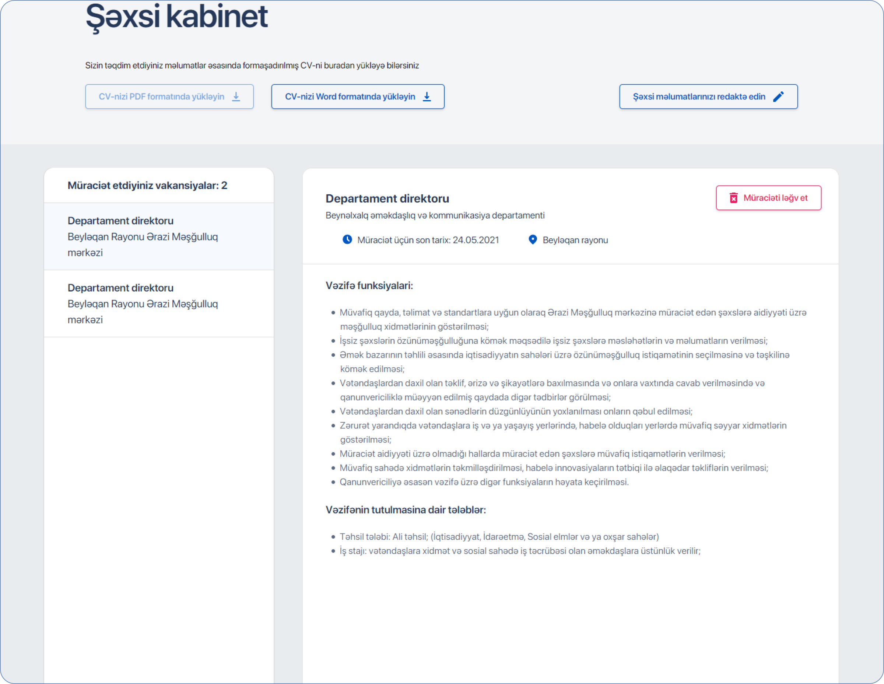Click the location pin icon

click(x=533, y=239)
